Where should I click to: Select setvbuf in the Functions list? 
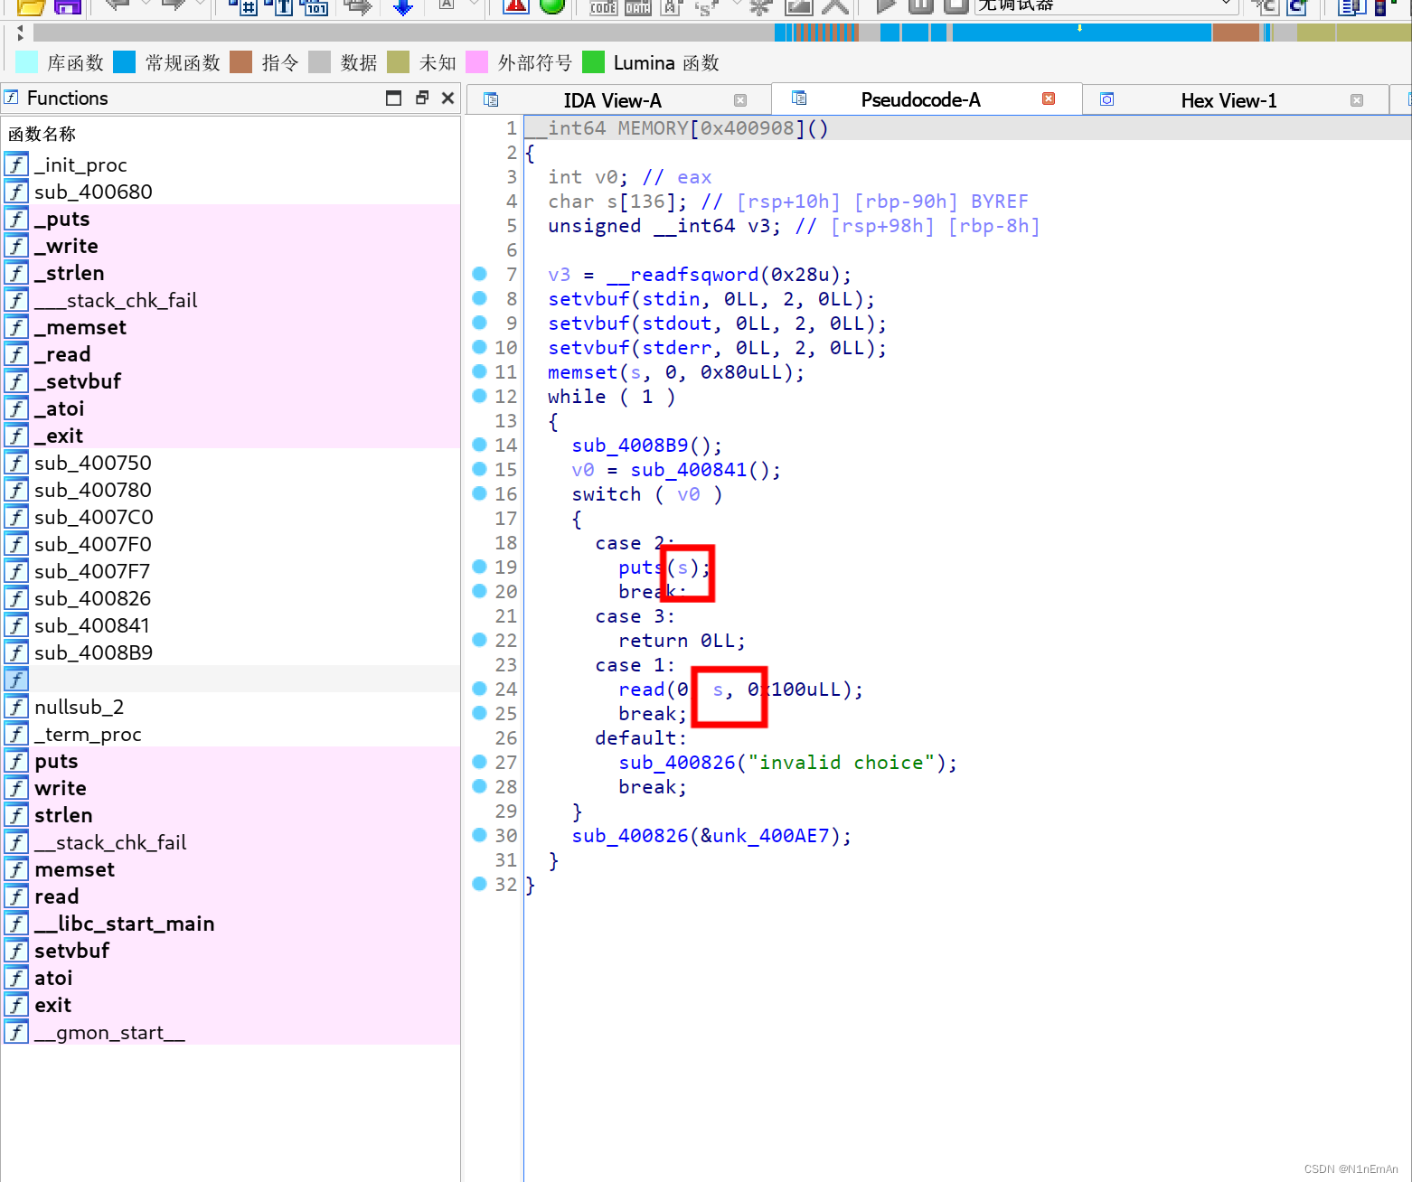231,951
